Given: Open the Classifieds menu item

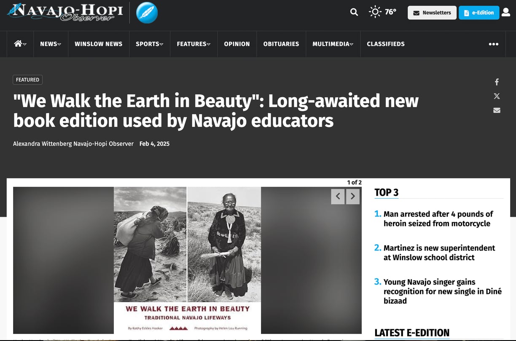Looking at the screenshot, I should point(386,44).
